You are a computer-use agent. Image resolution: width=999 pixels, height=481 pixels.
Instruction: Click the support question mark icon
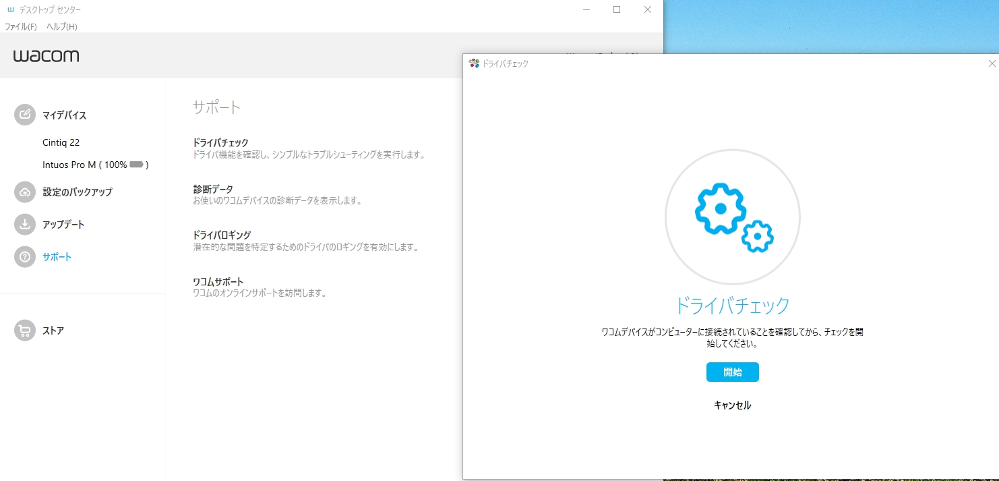[x=24, y=256]
